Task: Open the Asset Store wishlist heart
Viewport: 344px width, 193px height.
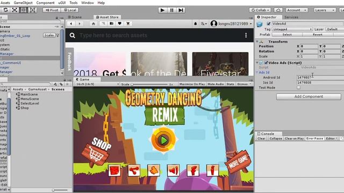Action: point(119,24)
